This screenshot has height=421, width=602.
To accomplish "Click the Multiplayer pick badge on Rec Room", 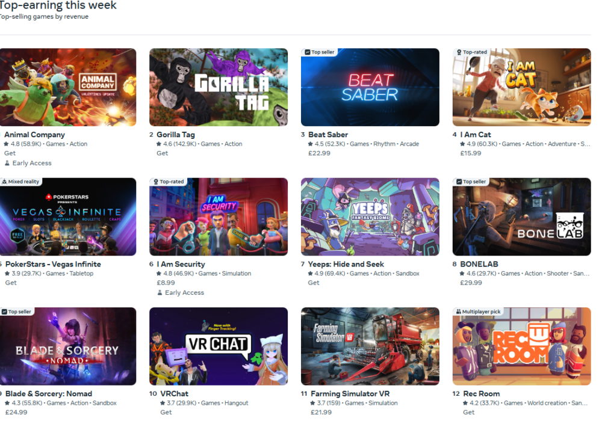I will pyautogui.click(x=478, y=312).
